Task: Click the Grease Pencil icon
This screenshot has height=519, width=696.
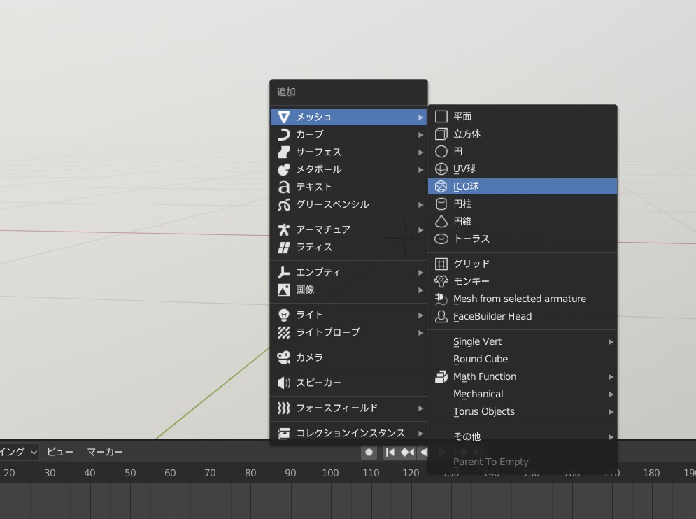Action: coord(283,204)
